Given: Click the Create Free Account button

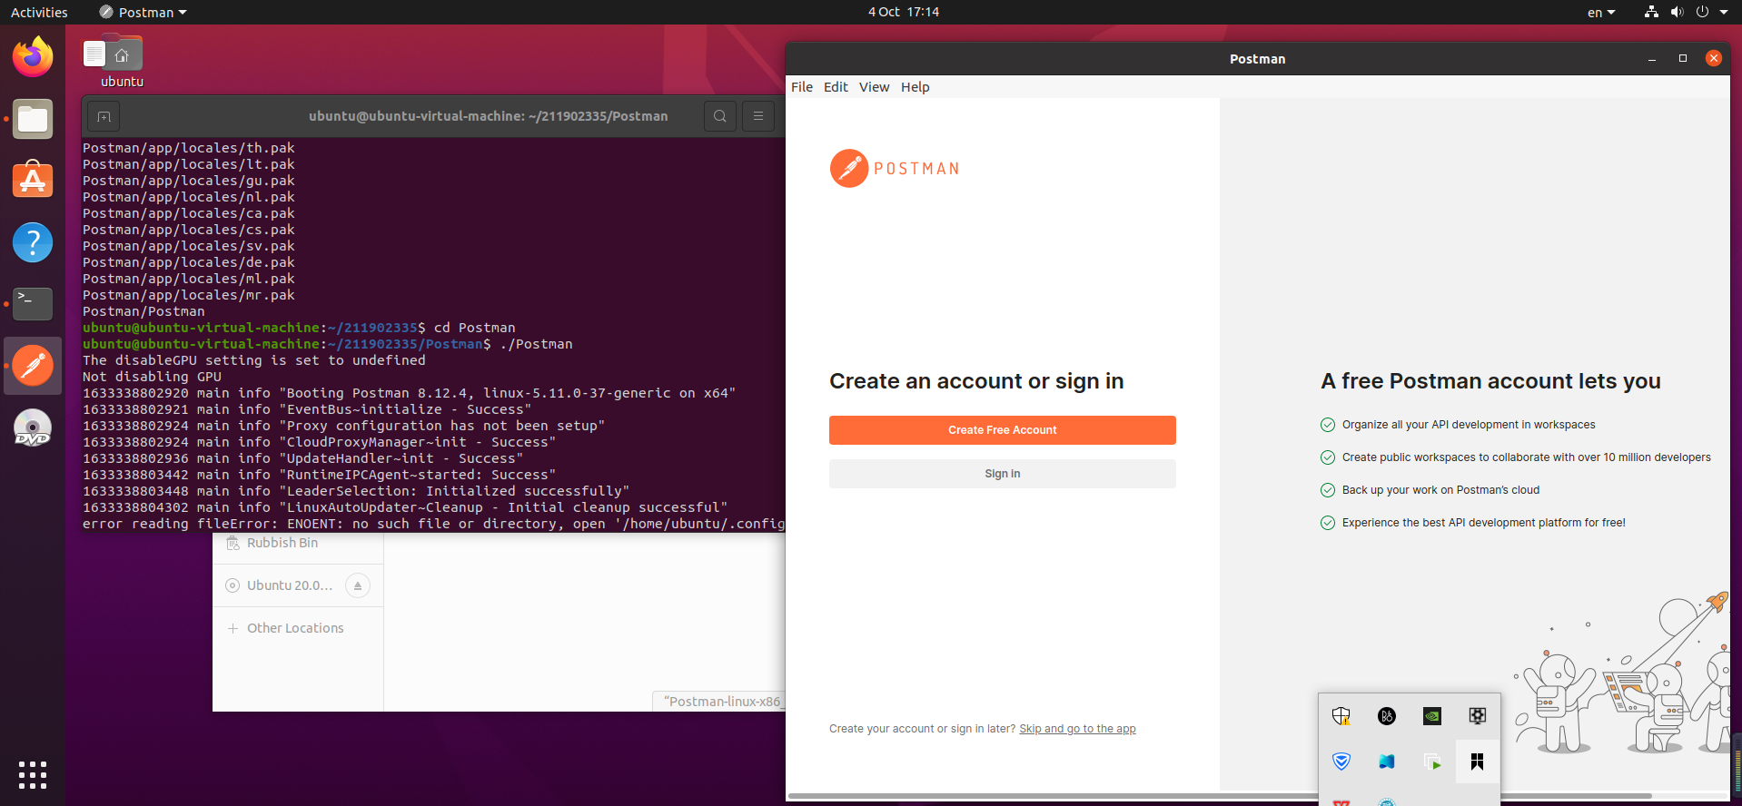Looking at the screenshot, I should point(1003,430).
